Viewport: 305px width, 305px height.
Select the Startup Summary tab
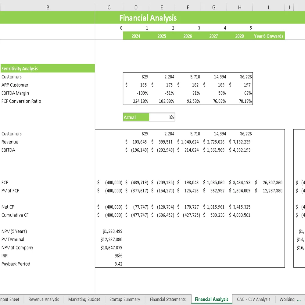[x=125, y=299]
